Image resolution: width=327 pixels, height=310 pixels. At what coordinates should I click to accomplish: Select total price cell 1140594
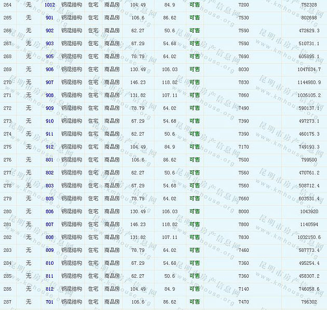[308, 224]
